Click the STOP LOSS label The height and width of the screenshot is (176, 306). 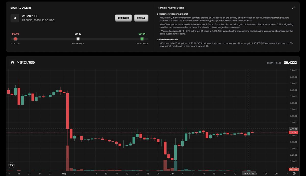pos(15,44)
